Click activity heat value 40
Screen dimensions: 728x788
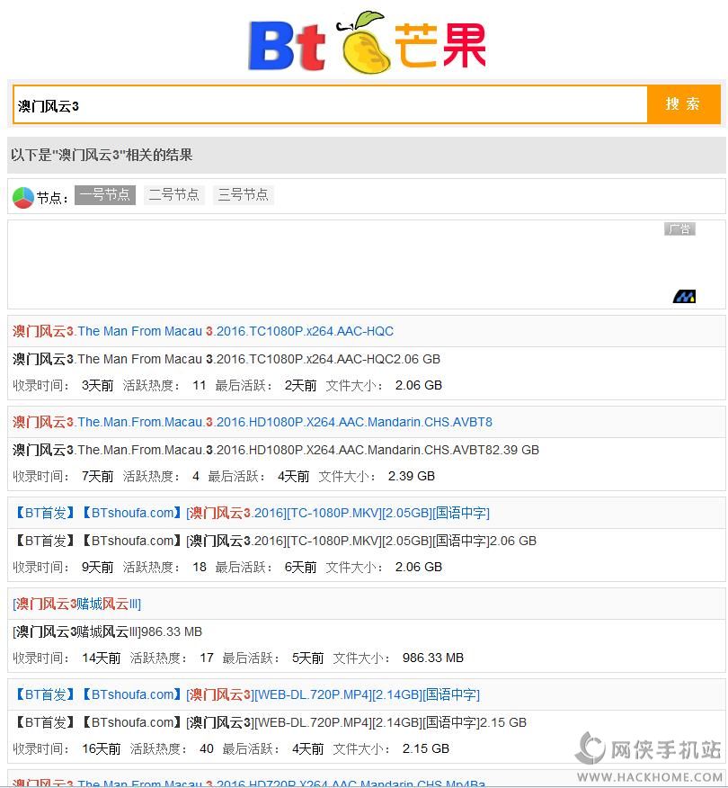[207, 748]
